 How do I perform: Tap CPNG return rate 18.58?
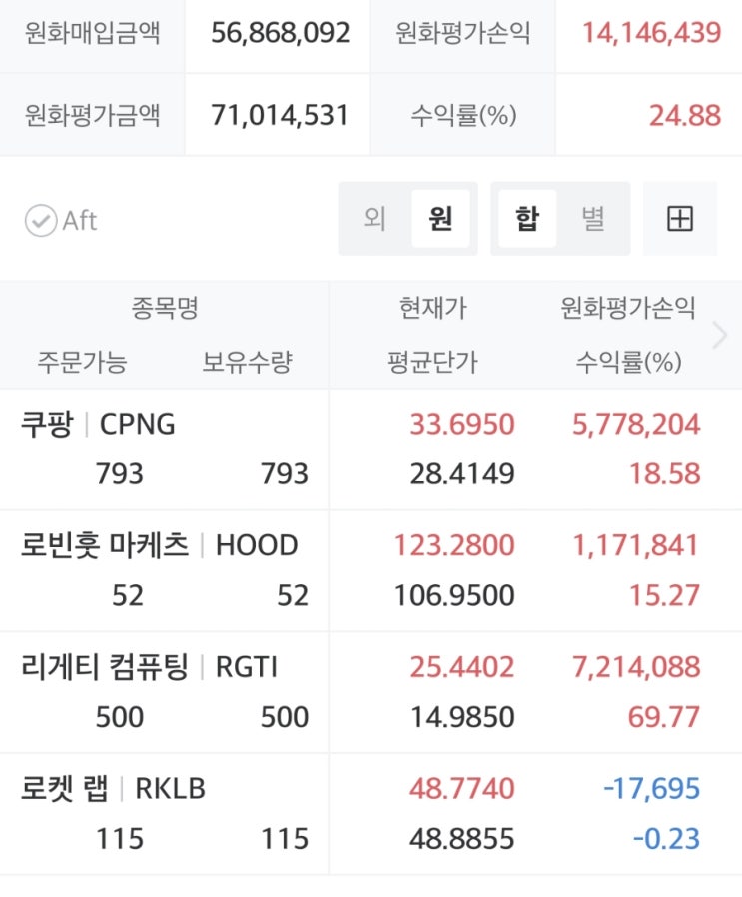(x=665, y=474)
